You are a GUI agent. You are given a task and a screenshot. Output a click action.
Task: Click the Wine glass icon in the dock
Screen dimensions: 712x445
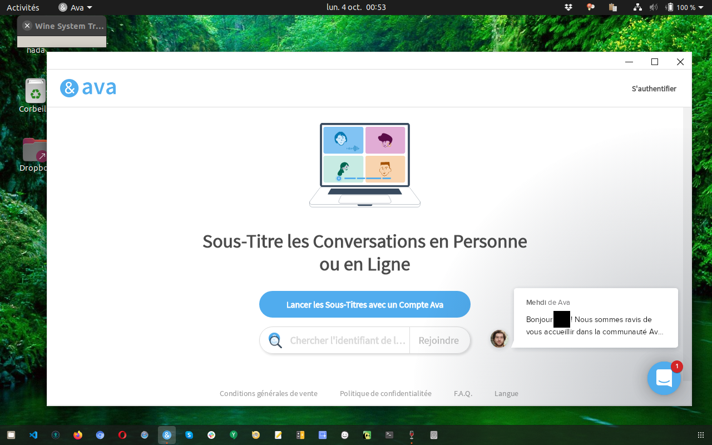tap(412, 435)
